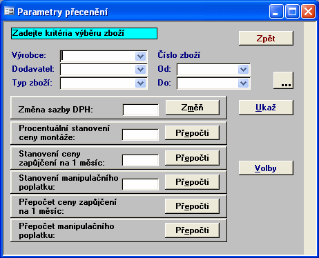Close the Parametry přecenění window

coord(308,12)
